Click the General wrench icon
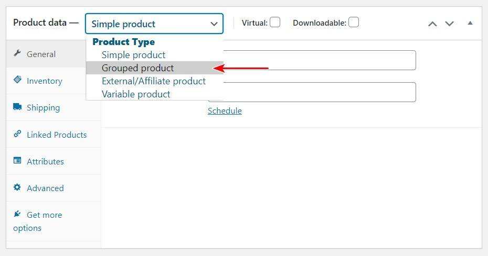Screen dimensions: 488x256 (17, 54)
